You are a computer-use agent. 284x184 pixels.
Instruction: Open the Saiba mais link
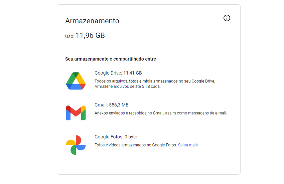tap(188, 145)
